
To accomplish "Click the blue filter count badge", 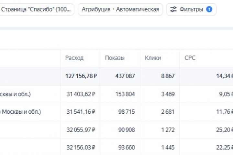I will tap(209, 9).
